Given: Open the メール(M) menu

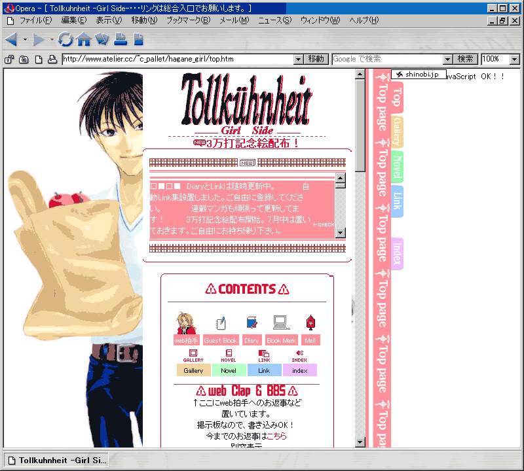Looking at the screenshot, I should pyautogui.click(x=234, y=20).
